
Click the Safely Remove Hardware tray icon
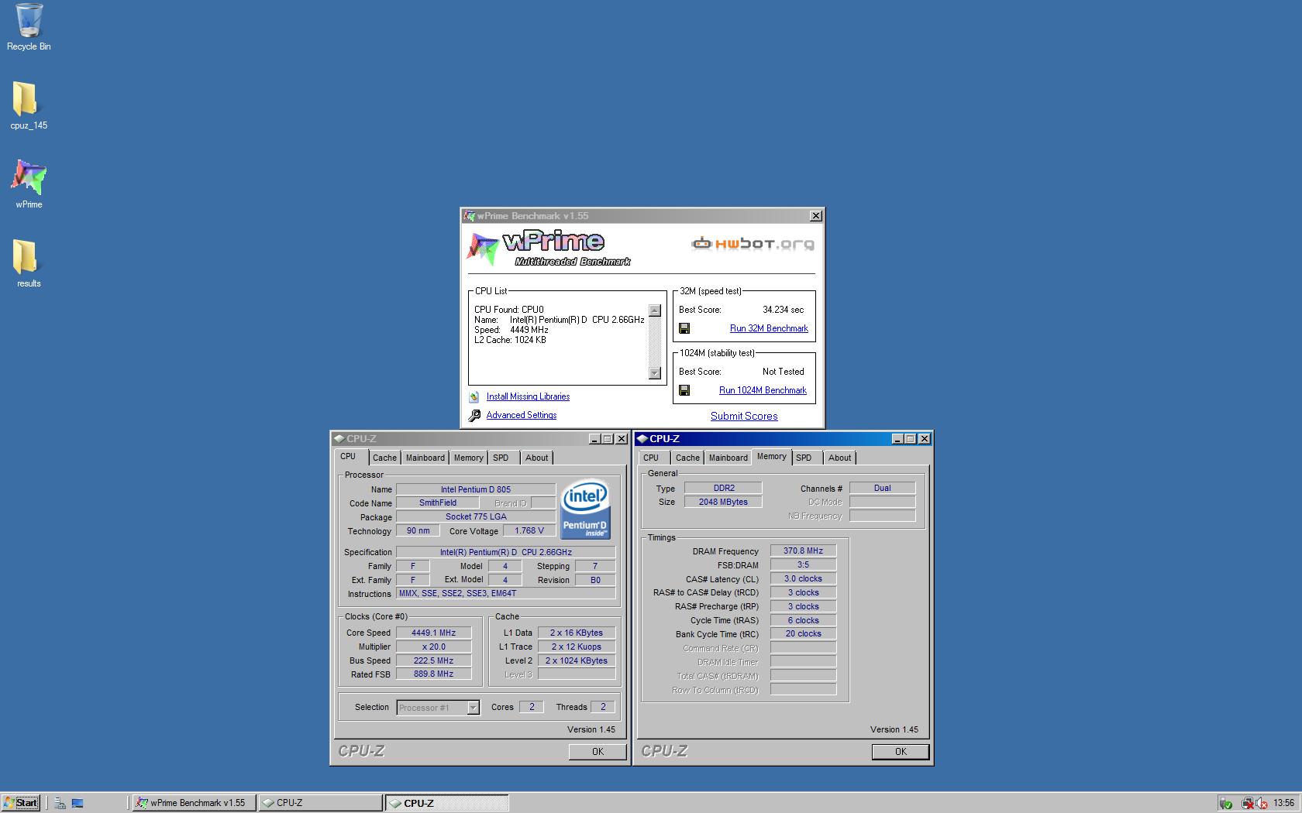tap(1225, 803)
